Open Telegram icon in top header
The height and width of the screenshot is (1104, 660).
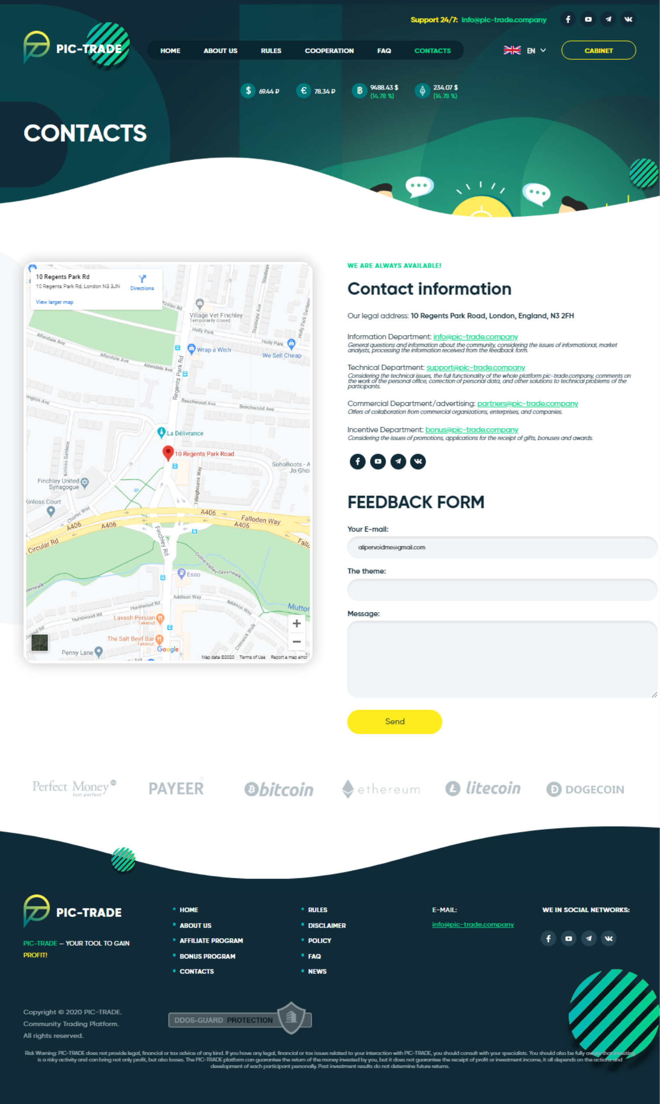608,20
